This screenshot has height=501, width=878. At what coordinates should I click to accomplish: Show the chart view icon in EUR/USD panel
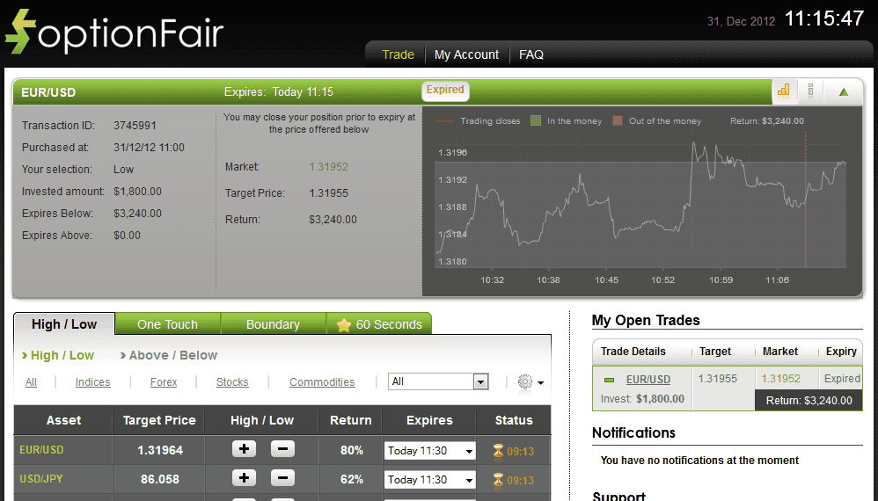[783, 91]
